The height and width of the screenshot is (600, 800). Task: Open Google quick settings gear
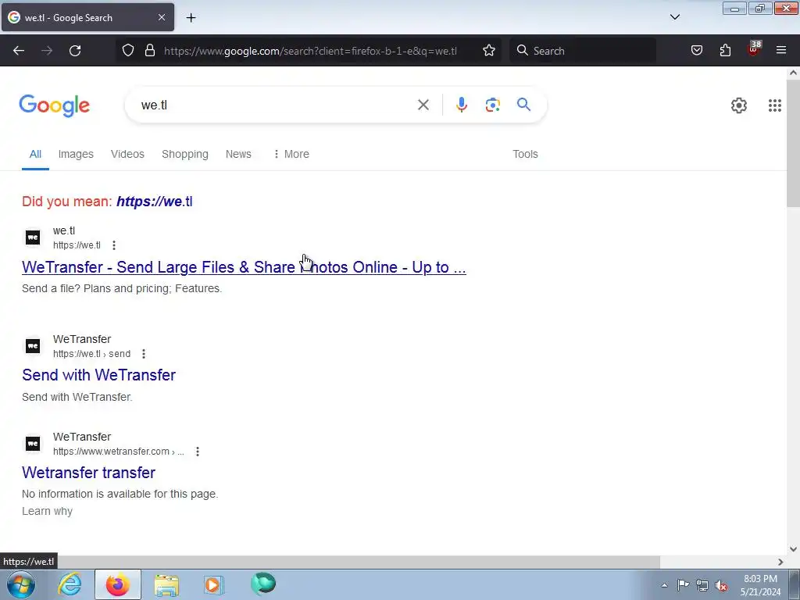(x=739, y=105)
